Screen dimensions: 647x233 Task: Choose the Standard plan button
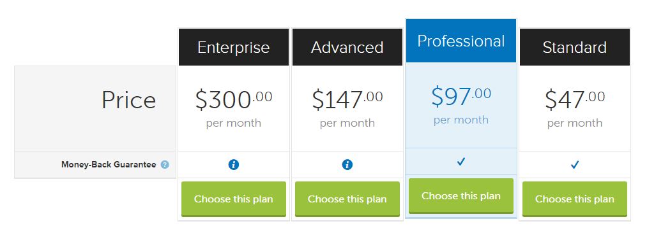click(x=575, y=199)
